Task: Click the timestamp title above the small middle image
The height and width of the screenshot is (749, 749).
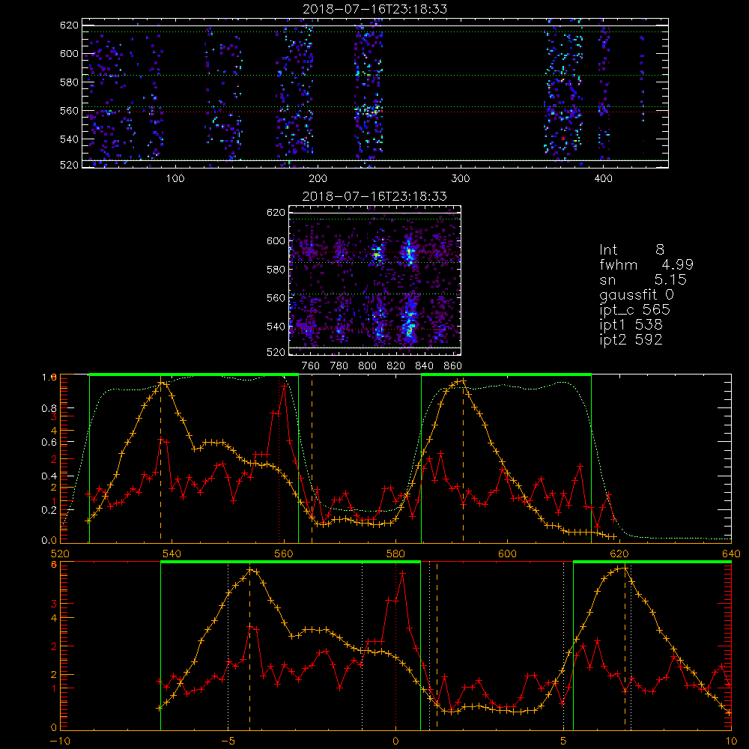Action: click(374, 196)
